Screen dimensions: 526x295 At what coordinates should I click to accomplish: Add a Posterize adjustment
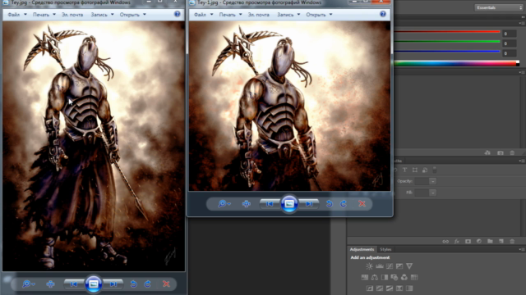[380, 288]
